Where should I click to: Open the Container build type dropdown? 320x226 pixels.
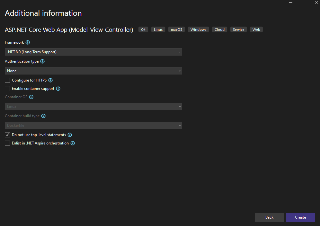pos(93,125)
